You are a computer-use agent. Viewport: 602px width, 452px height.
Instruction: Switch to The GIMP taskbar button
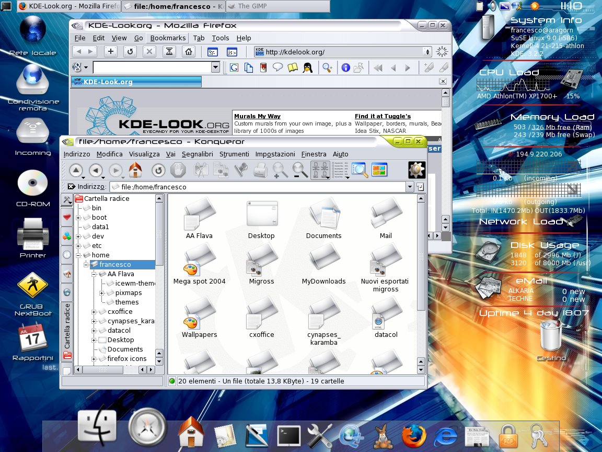(278, 6)
